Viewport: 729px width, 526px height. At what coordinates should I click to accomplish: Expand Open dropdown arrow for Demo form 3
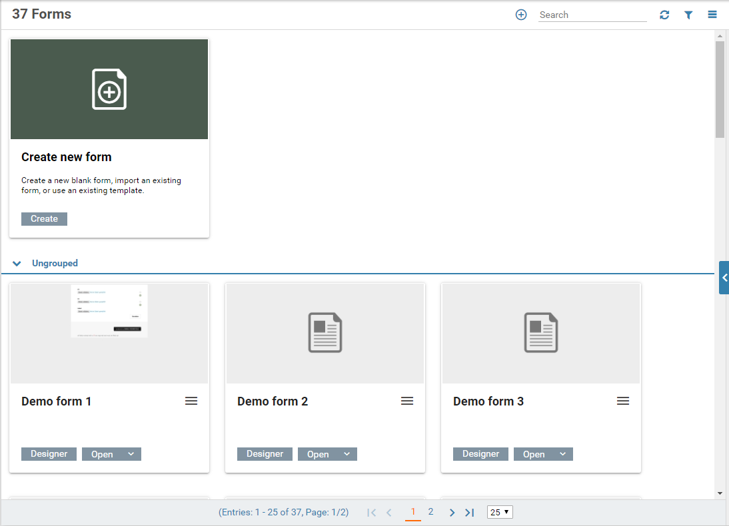click(x=562, y=454)
